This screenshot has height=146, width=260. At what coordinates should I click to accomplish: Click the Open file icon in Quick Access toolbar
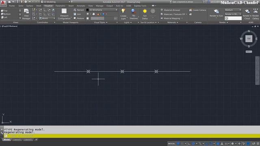(x=13, y=2)
